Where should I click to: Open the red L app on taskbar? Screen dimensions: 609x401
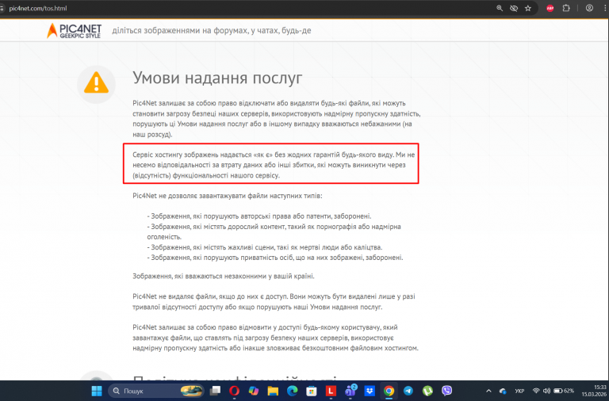tap(331, 391)
